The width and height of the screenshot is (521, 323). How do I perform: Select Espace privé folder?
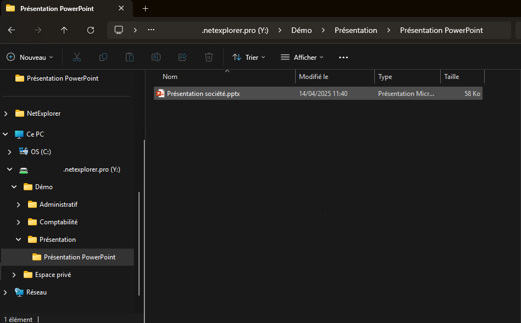(47, 275)
